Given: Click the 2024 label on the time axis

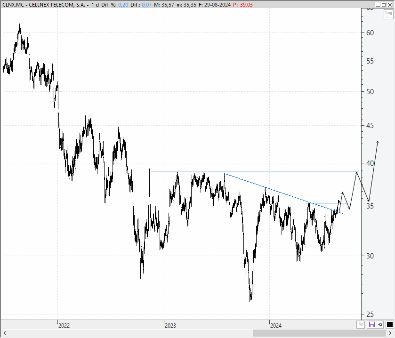Looking at the screenshot, I should tap(276, 326).
